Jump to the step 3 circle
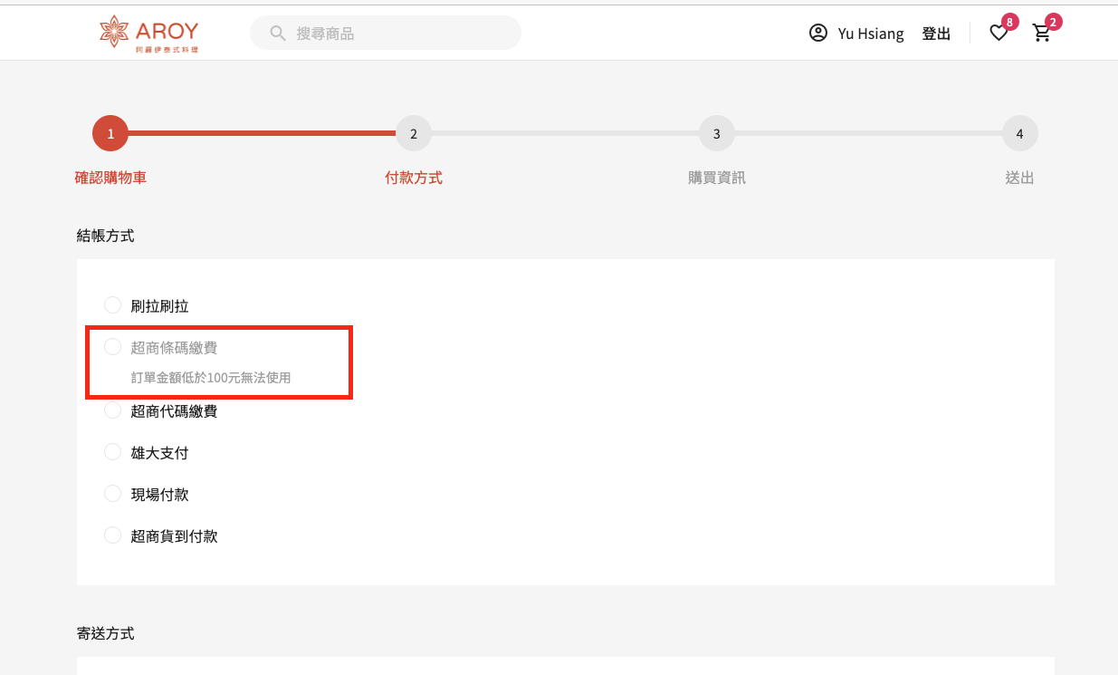This screenshot has width=1118, height=675. (x=716, y=134)
